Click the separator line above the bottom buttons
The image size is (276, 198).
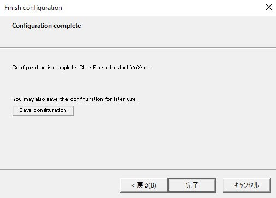coord(138,170)
